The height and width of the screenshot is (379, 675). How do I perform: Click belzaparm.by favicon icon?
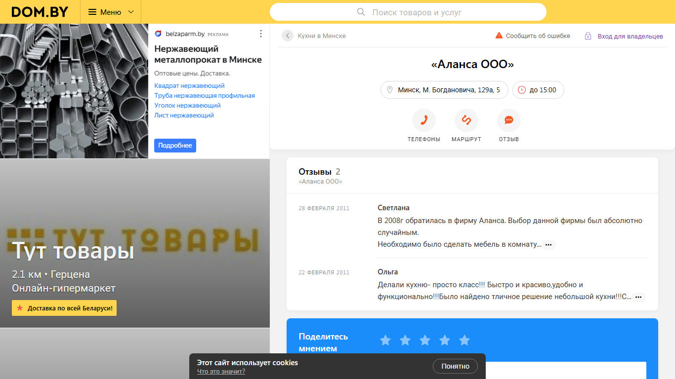pos(158,34)
